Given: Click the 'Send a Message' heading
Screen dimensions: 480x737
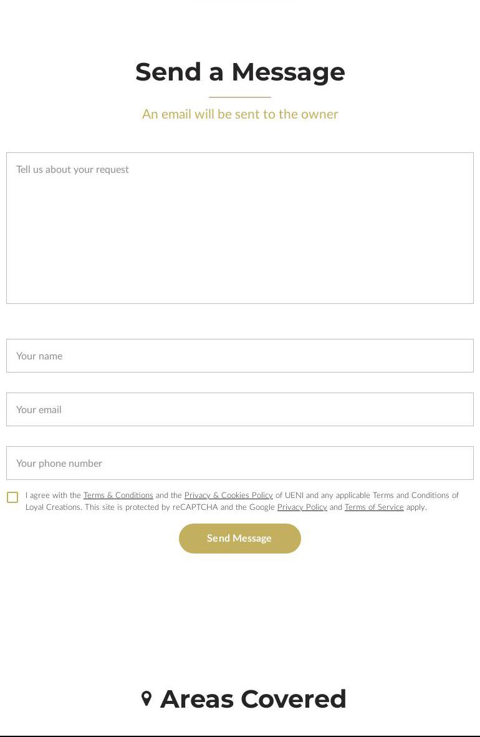Looking at the screenshot, I should (240, 72).
